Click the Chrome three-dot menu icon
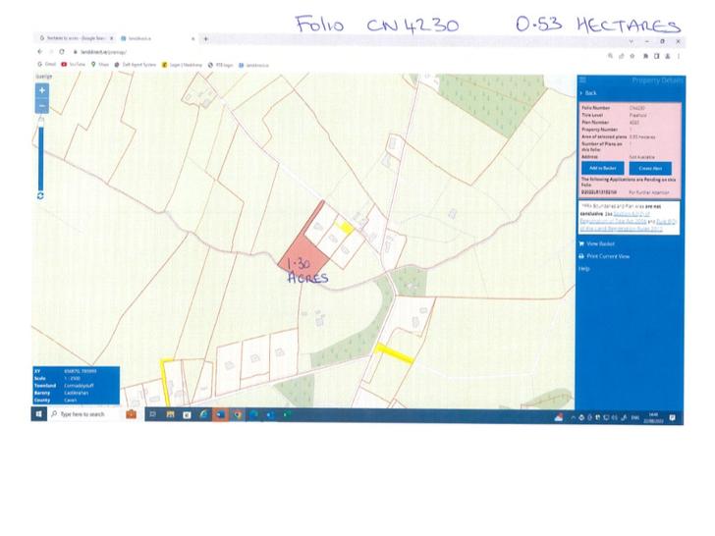715x536 pixels. (679, 56)
